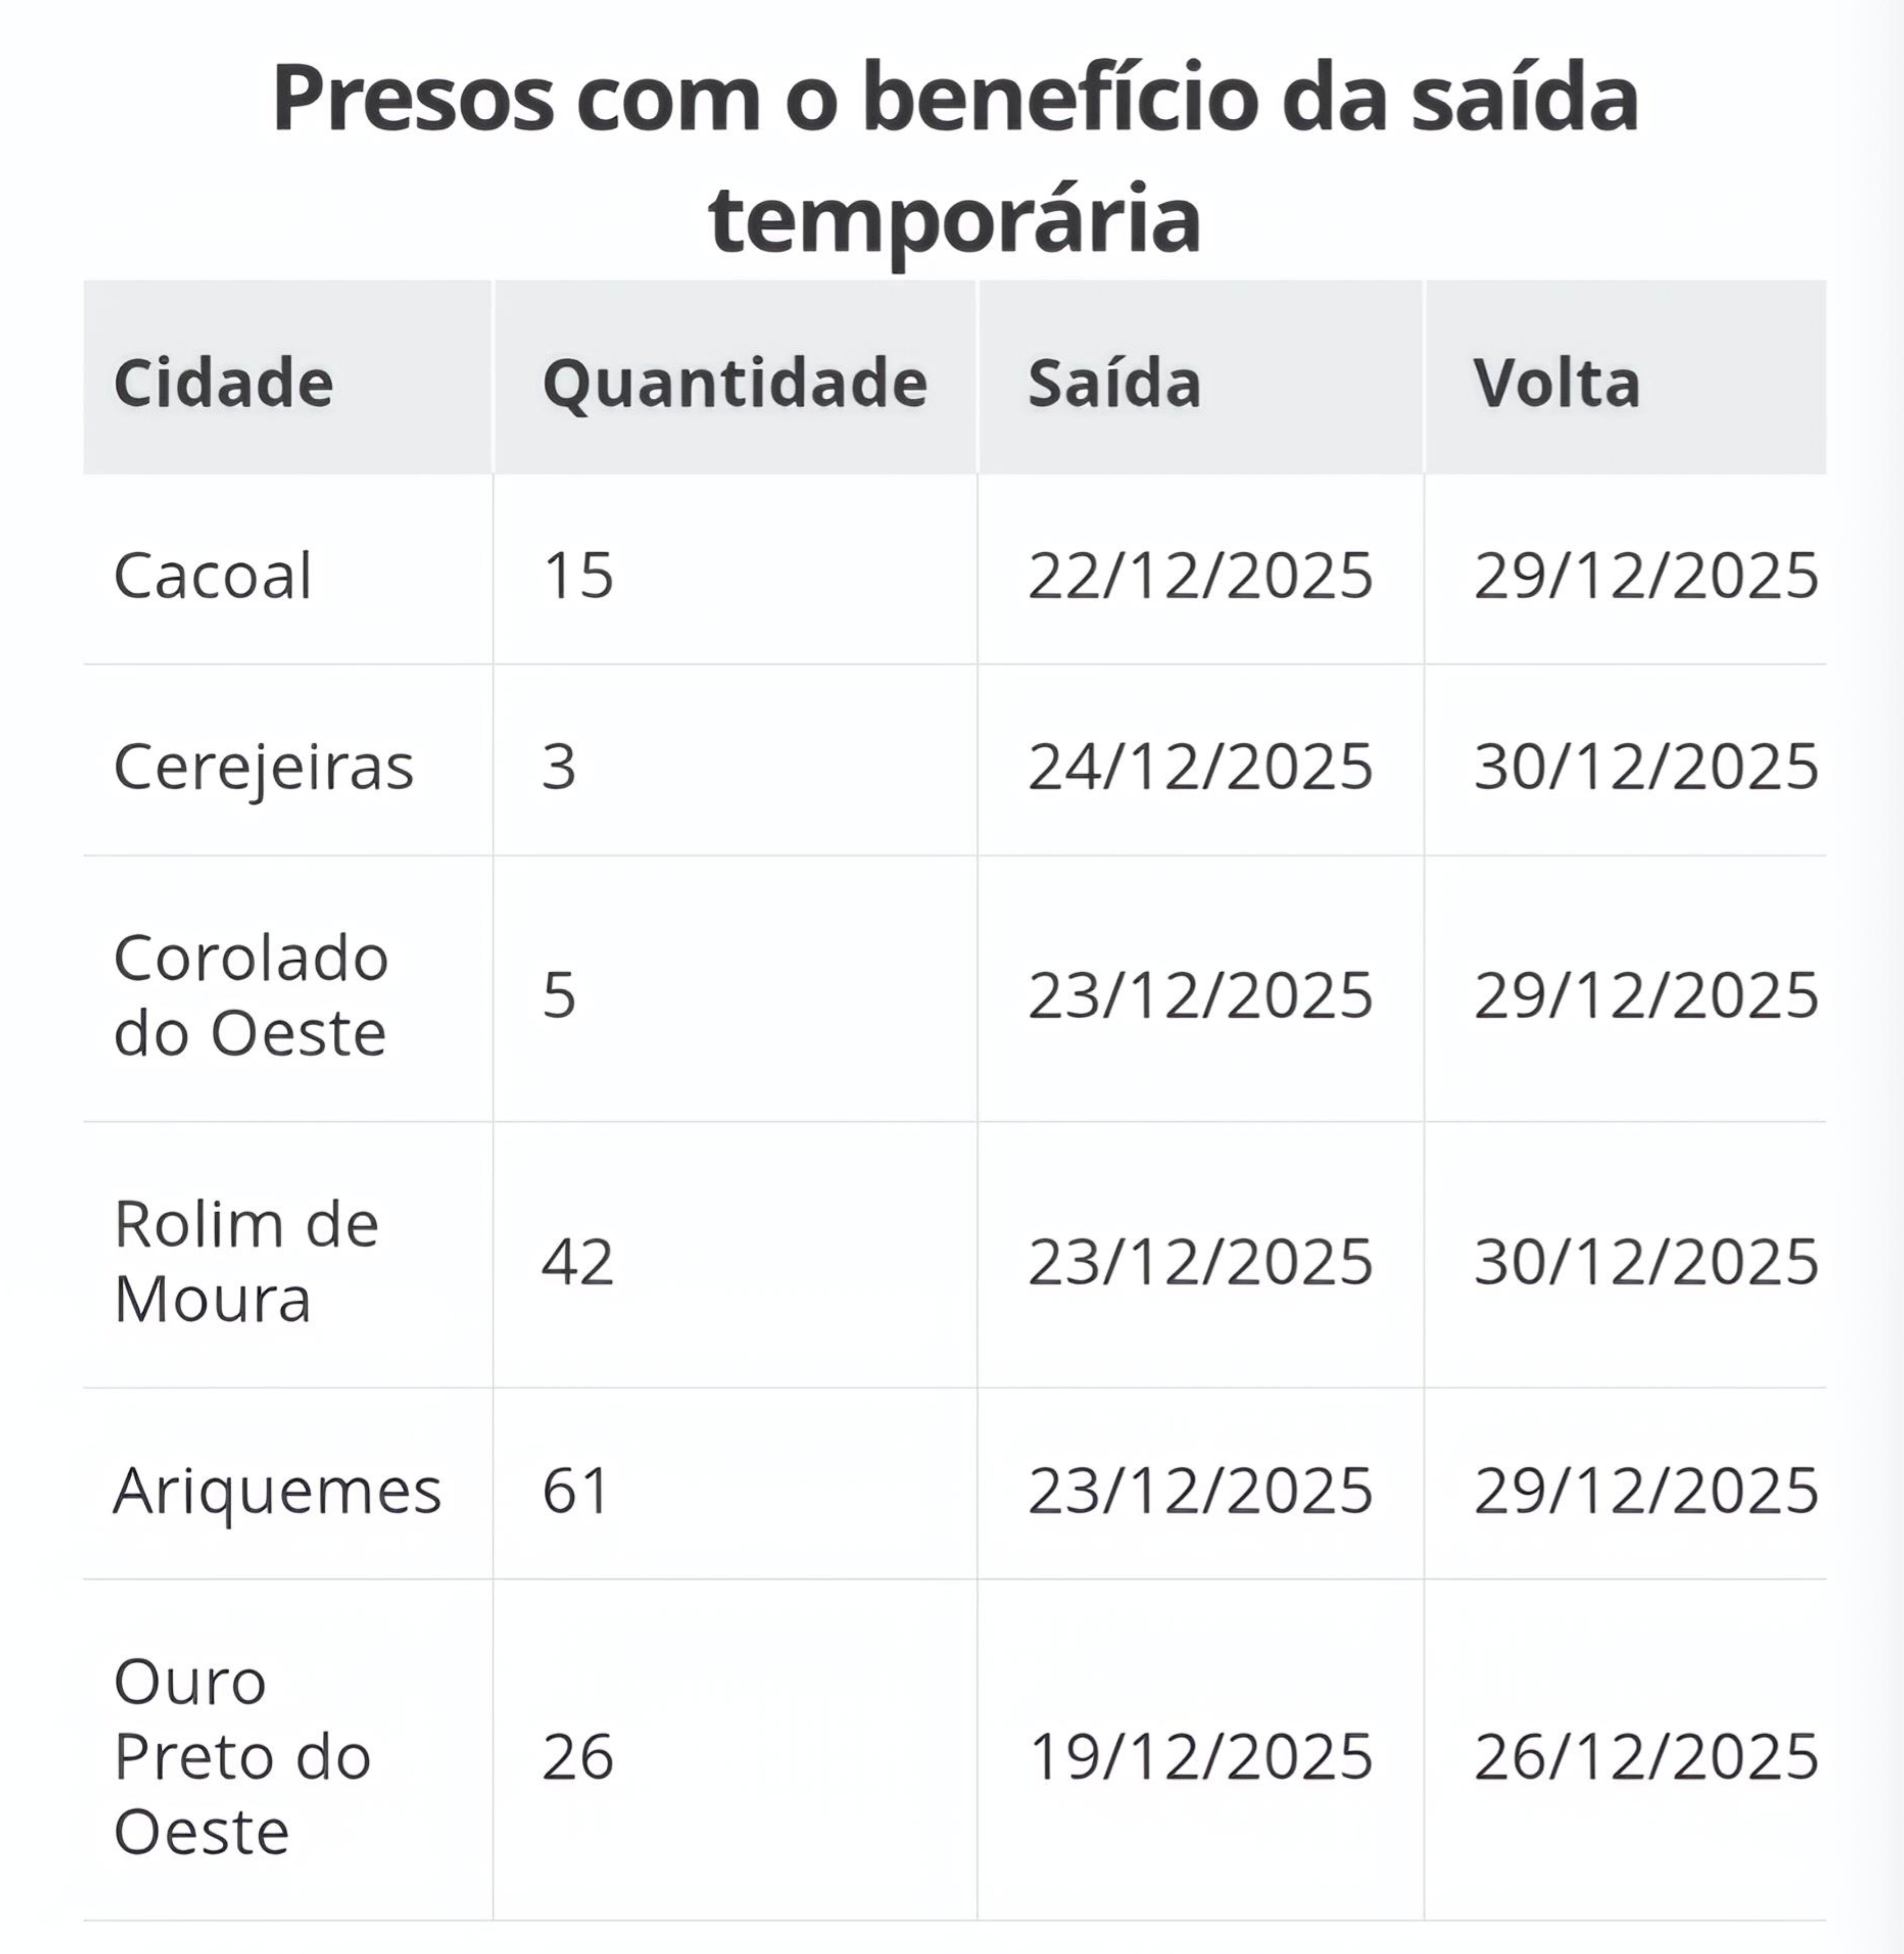
Task: Select the 'Corolado do Oeste' cell
Action: point(251,995)
